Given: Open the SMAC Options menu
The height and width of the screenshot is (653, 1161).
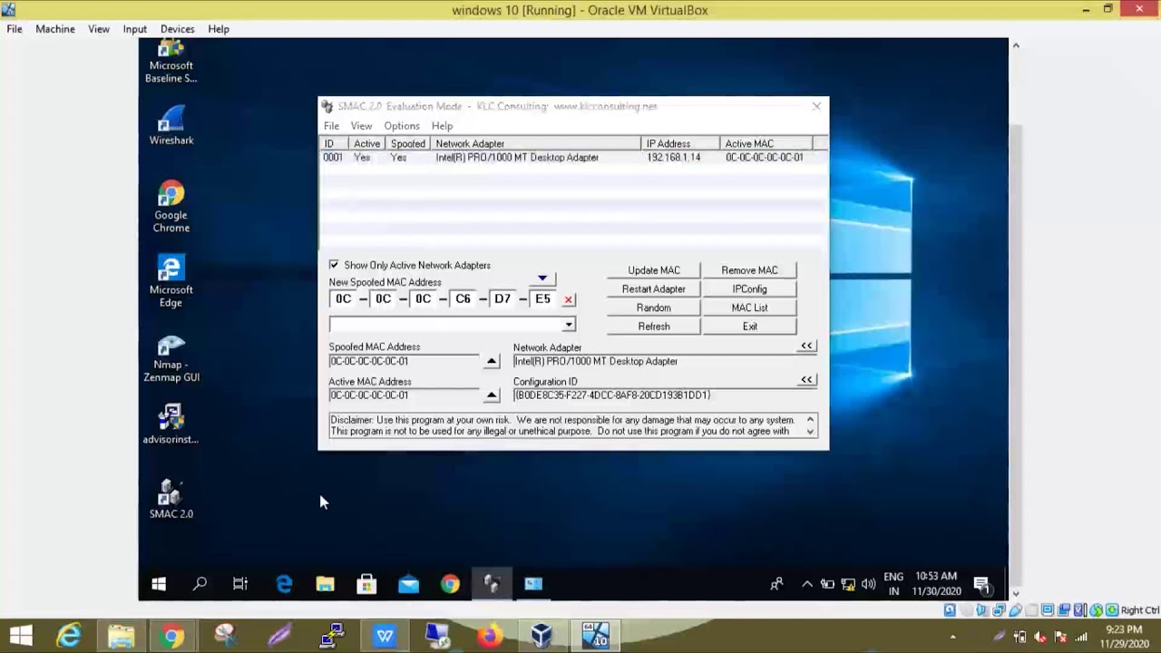Looking at the screenshot, I should tap(402, 126).
